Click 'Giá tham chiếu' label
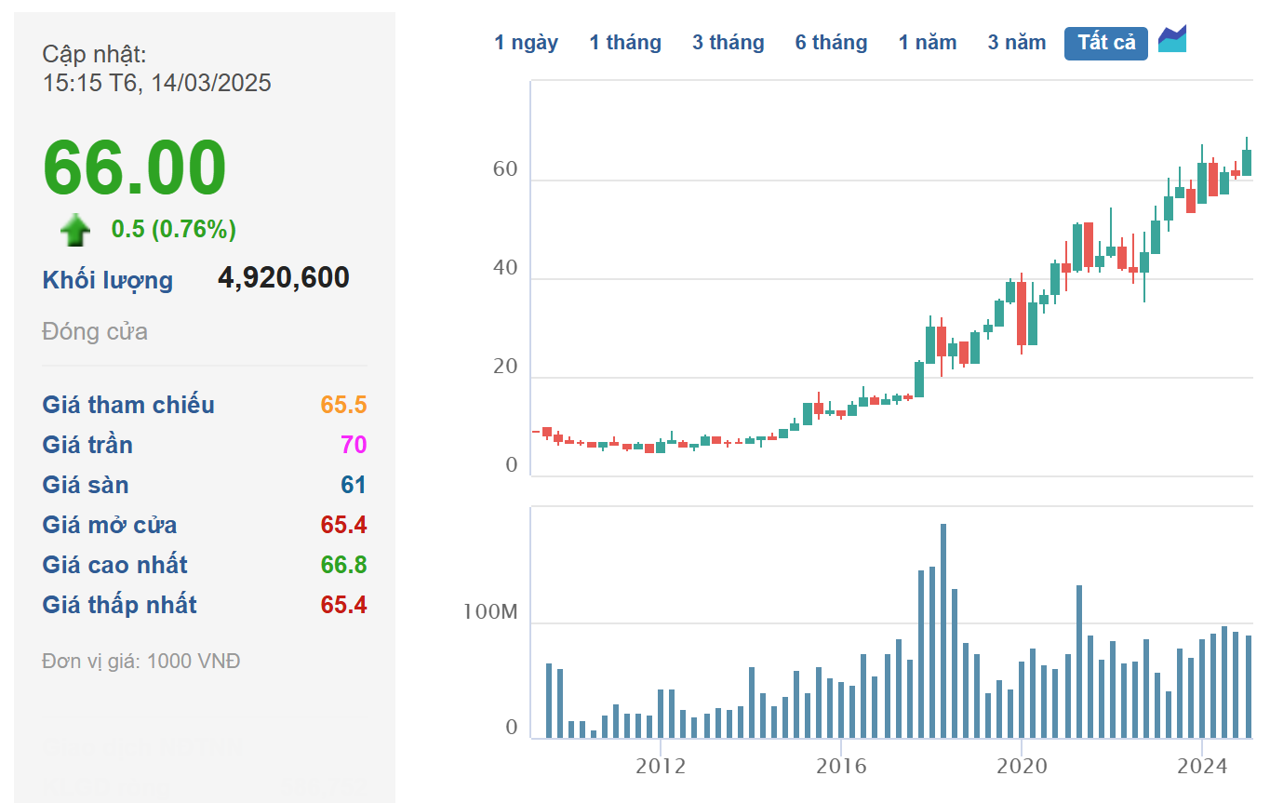The height and width of the screenshot is (803, 1270). pos(128,405)
